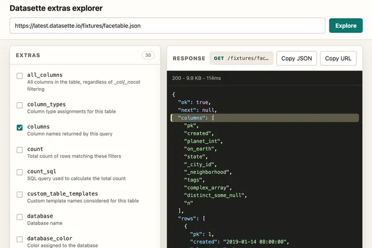Click the "_city_id" column entry
This screenshot has width=372, height=248.
pyautogui.click(x=200, y=164)
